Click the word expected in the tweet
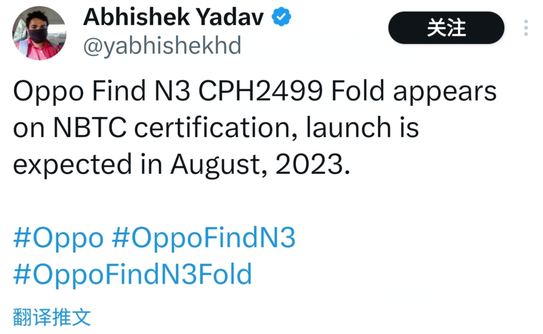 72,165
